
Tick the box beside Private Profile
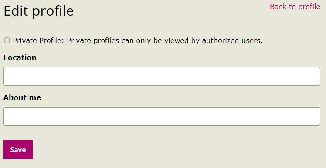pyautogui.click(x=7, y=40)
